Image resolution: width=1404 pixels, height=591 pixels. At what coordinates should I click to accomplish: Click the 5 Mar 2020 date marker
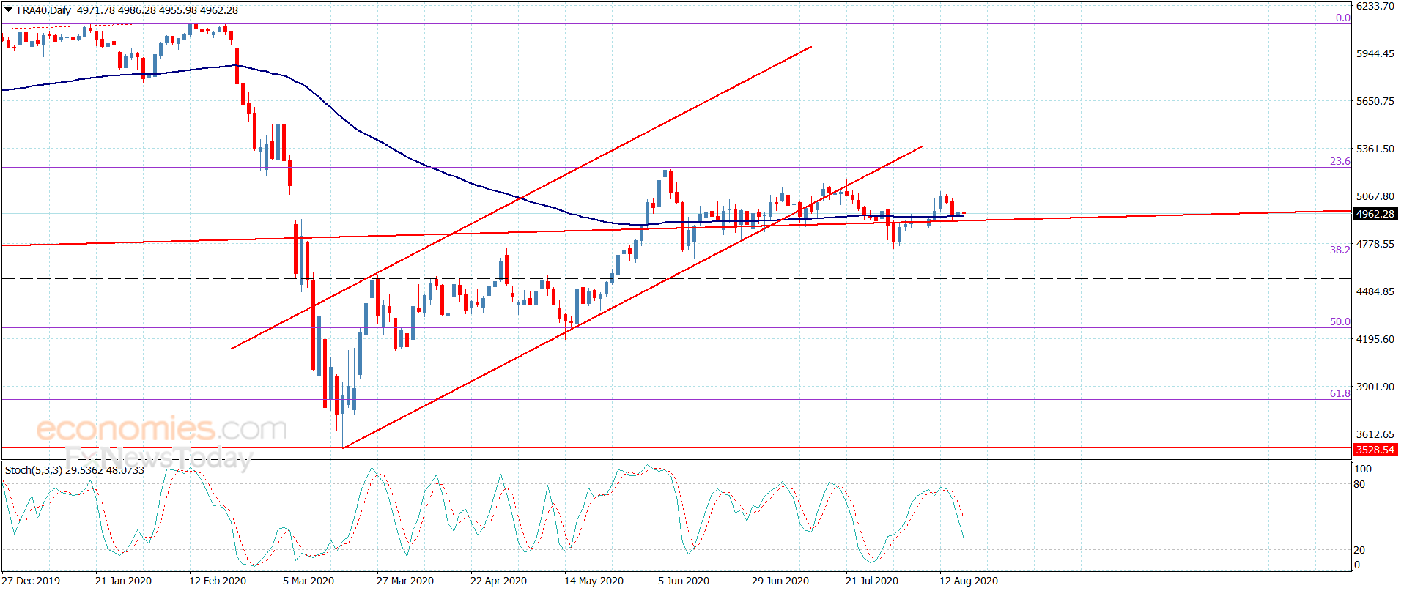308,581
